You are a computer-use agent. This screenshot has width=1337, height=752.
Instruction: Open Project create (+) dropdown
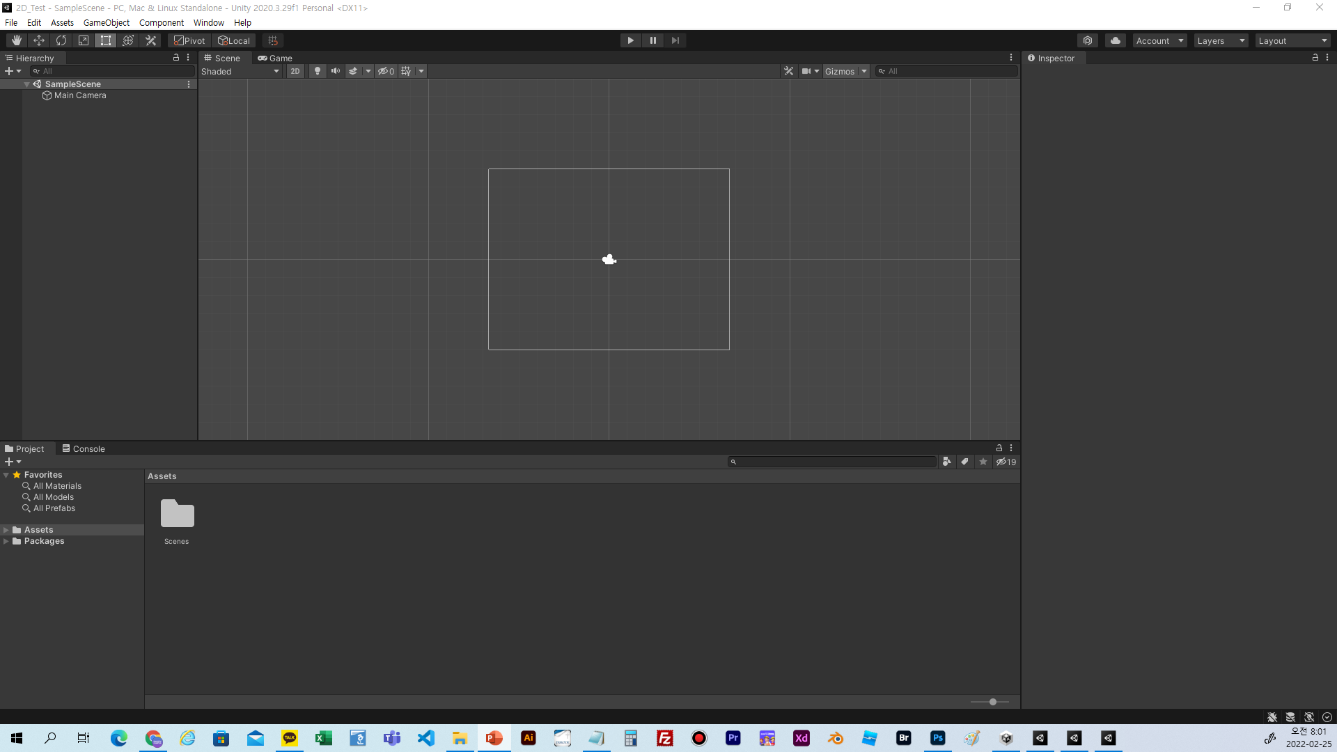click(x=13, y=462)
